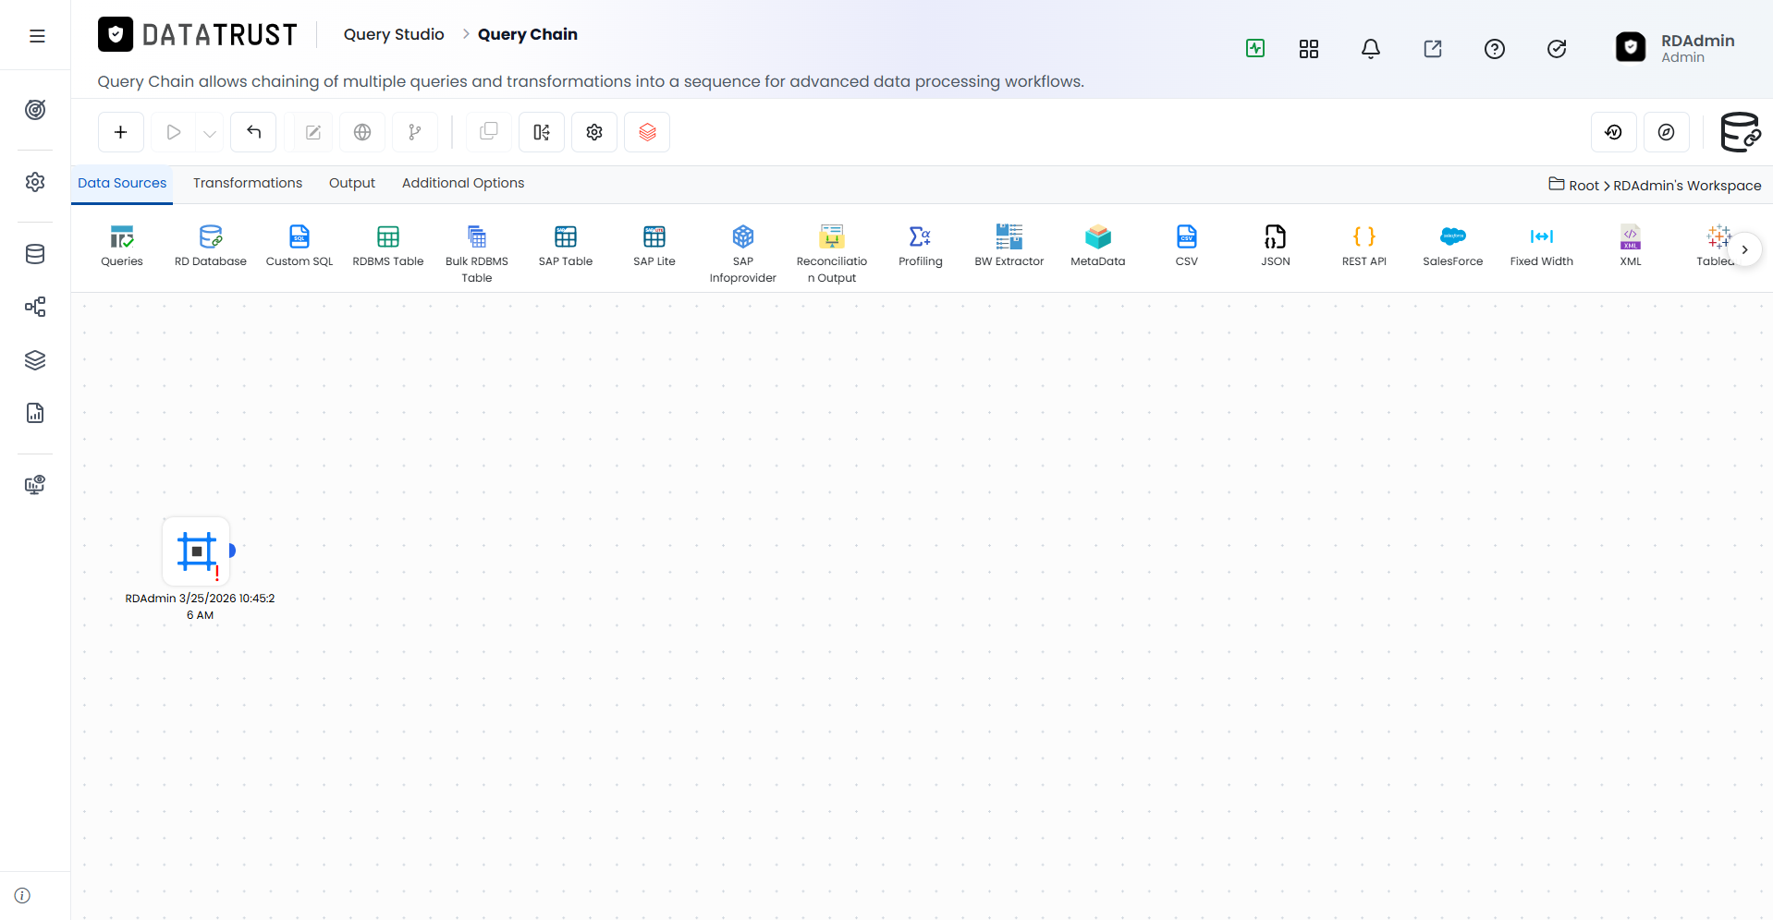The width and height of the screenshot is (1773, 920).
Task: Open the sidebar report document icon
Action: (x=35, y=413)
